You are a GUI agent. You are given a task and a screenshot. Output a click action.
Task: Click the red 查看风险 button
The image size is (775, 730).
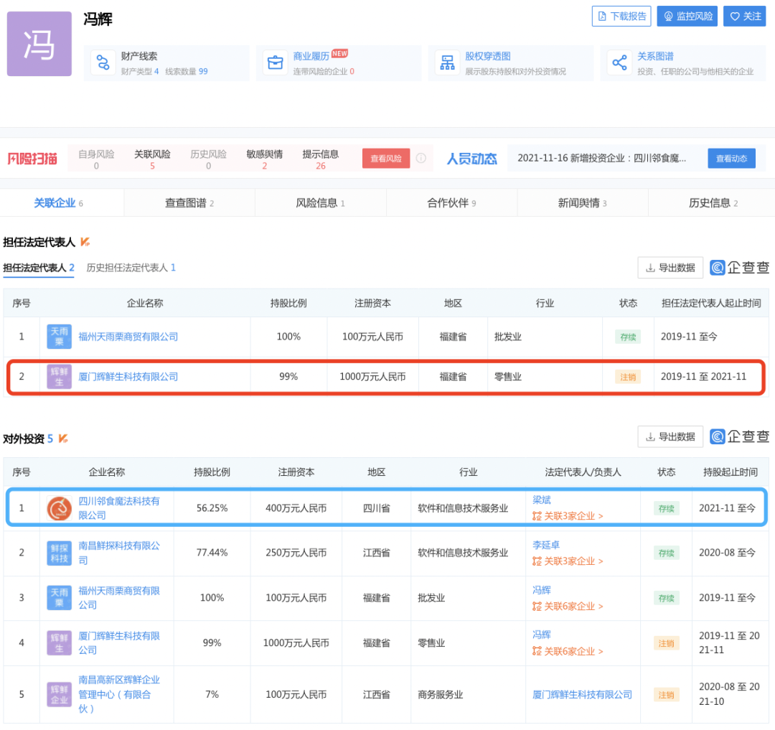click(x=385, y=159)
